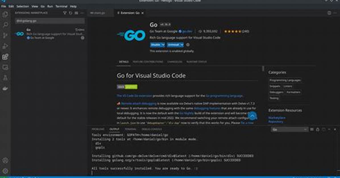Open the Run and Debug view
Image resolution: width=340 pixels, height=178 pixels.
click(5, 46)
